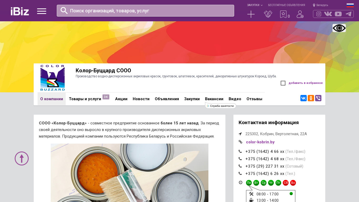
Task: Check the 'добавить в избранное' checkbox
Action: (283, 83)
